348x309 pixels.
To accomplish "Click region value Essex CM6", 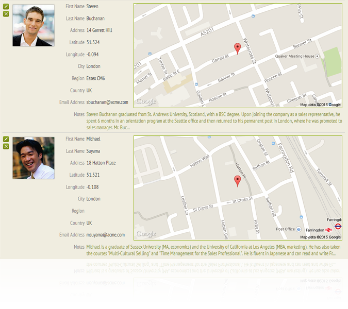I will 95,78.
